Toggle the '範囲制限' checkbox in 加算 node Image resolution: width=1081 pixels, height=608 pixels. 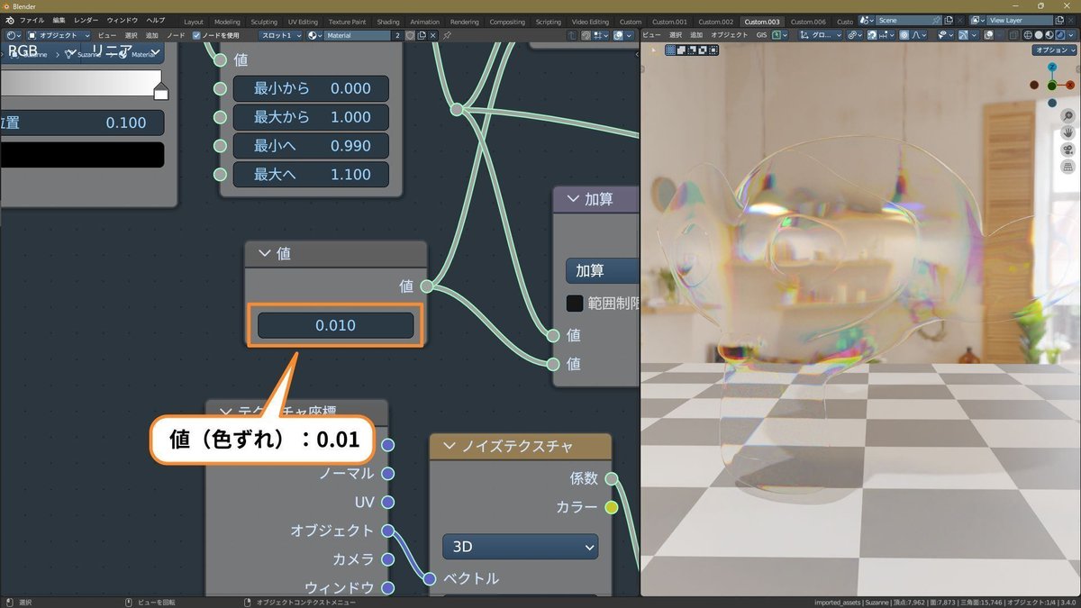(x=574, y=303)
